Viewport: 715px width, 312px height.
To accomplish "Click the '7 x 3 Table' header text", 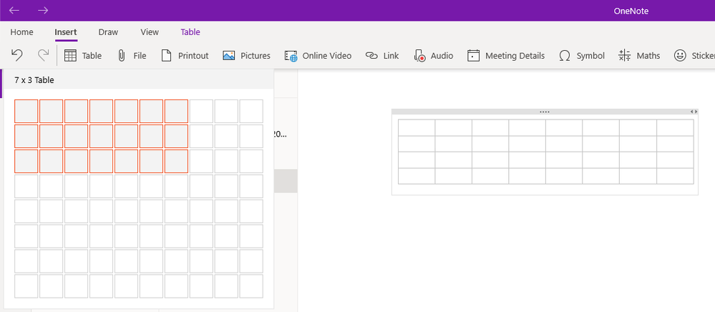I will (34, 80).
